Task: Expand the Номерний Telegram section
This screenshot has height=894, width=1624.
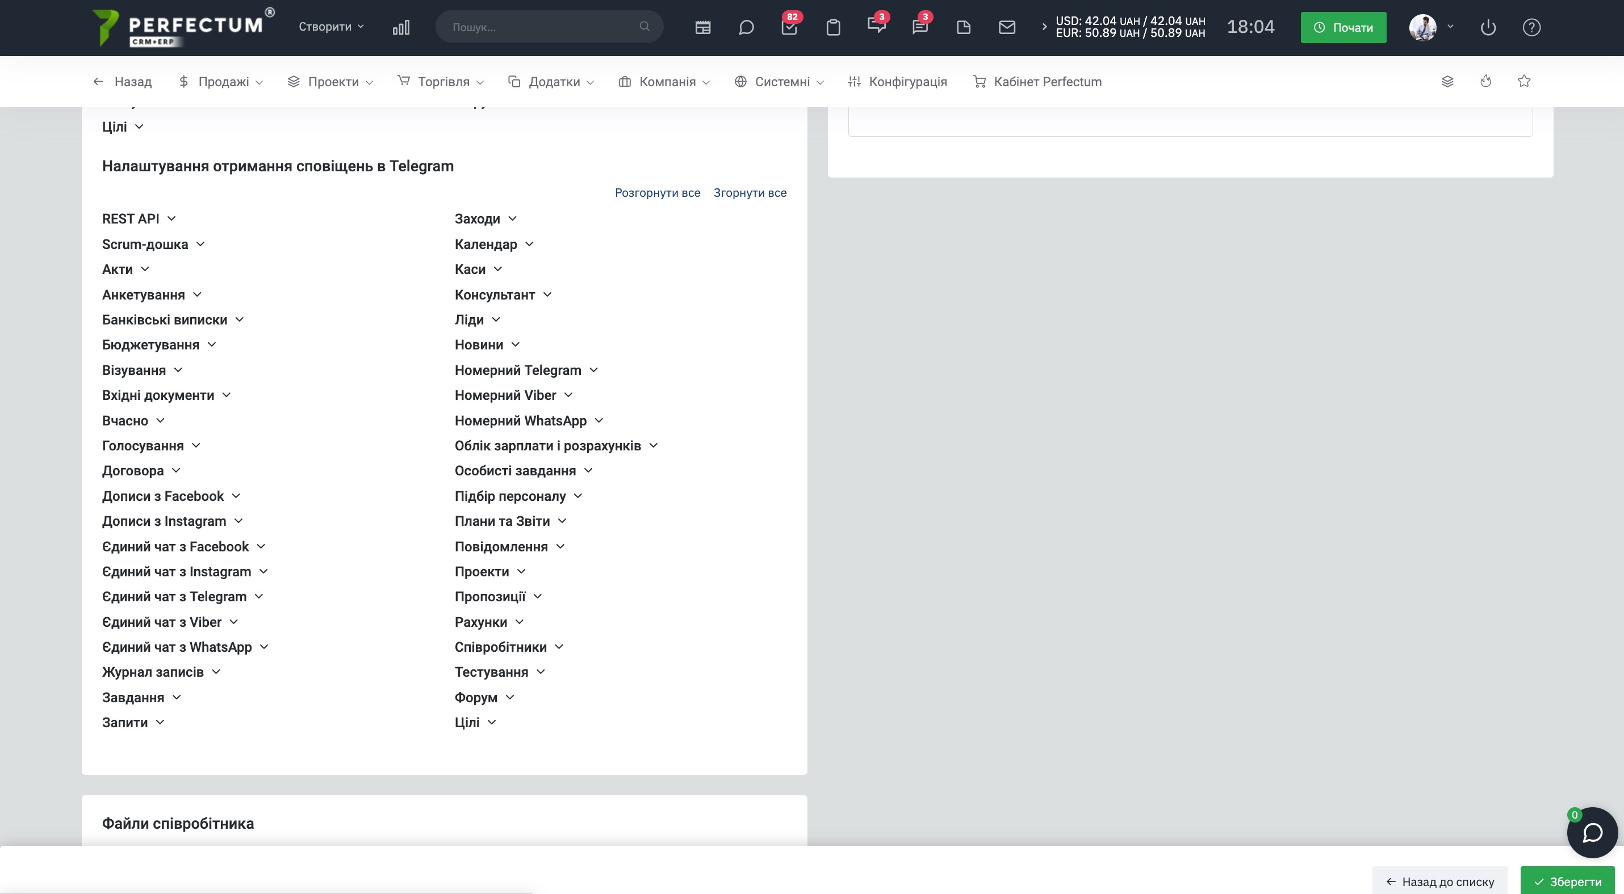Action: point(526,370)
